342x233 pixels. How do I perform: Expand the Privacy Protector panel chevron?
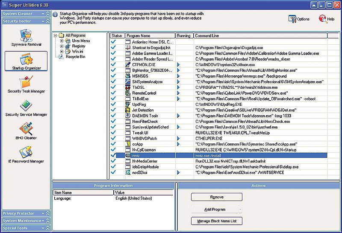point(48,213)
